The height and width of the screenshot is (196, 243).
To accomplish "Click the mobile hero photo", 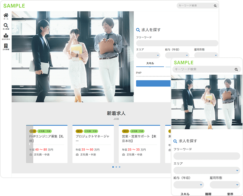I will (x=207, y=102).
